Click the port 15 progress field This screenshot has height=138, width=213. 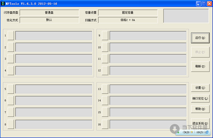click(148, 112)
